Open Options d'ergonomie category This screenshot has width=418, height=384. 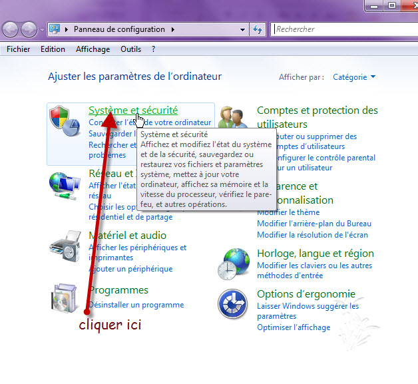[x=306, y=294]
